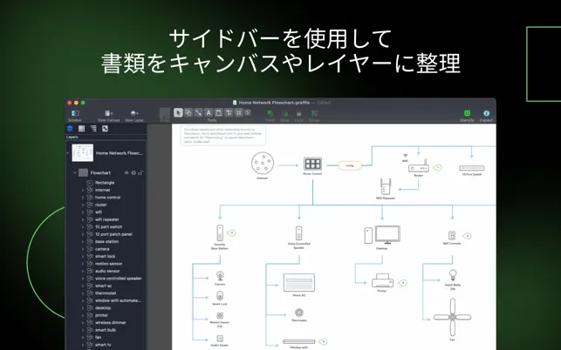
Task: Expand the home control group
Action: tap(83, 198)
